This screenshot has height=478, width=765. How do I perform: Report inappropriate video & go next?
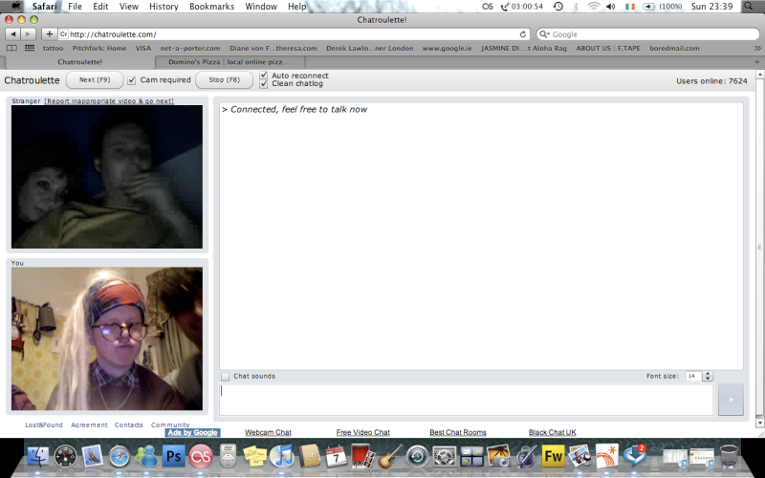(109, 101)
